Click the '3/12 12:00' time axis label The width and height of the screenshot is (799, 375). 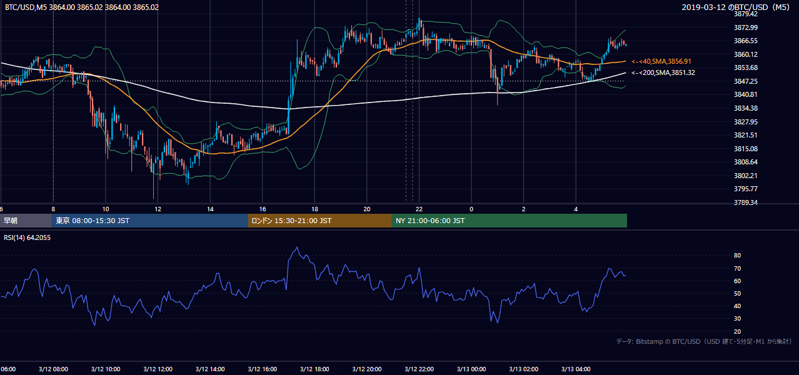[158, 369]
